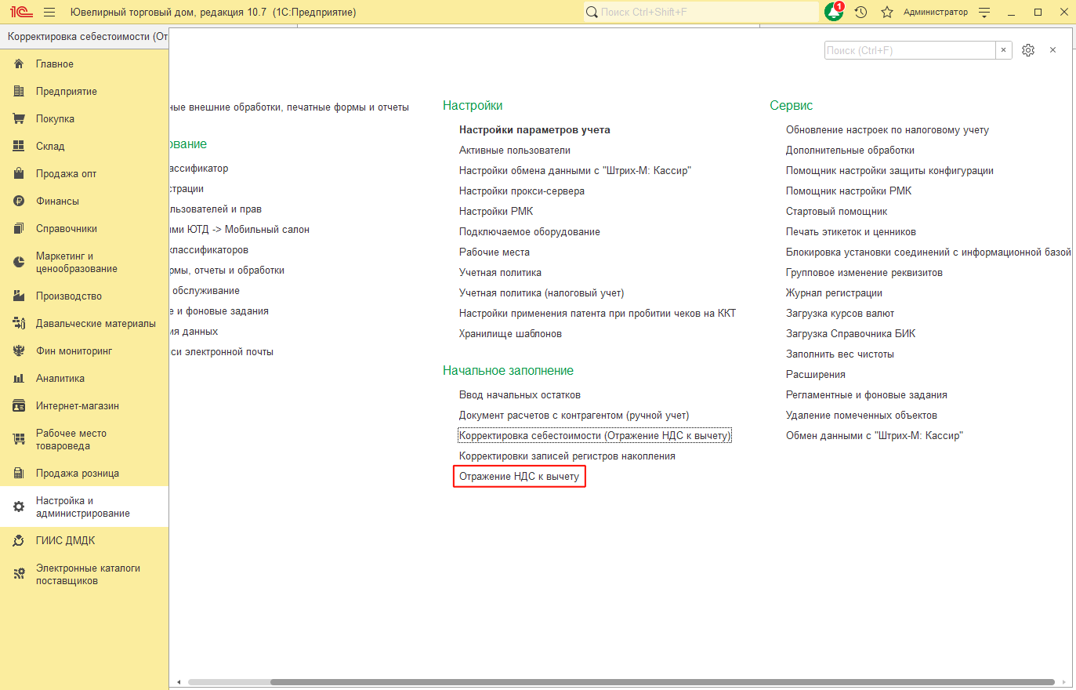Viewport: 1076px width, 690px height.
Task: Click the Главное home icon
Action: pos(19,64)
